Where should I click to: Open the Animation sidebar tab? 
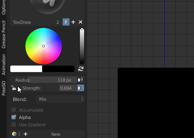pyautogui.click(x=3, y=64)
